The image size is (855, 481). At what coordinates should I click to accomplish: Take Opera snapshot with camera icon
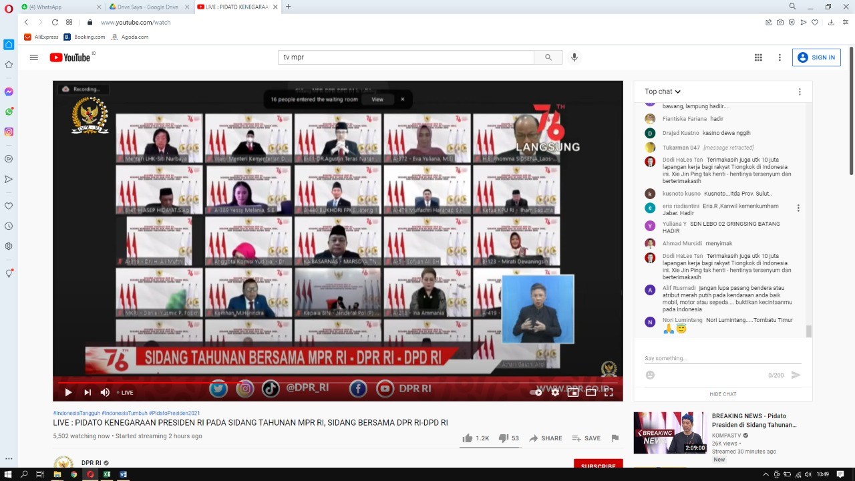coord(780,22)
